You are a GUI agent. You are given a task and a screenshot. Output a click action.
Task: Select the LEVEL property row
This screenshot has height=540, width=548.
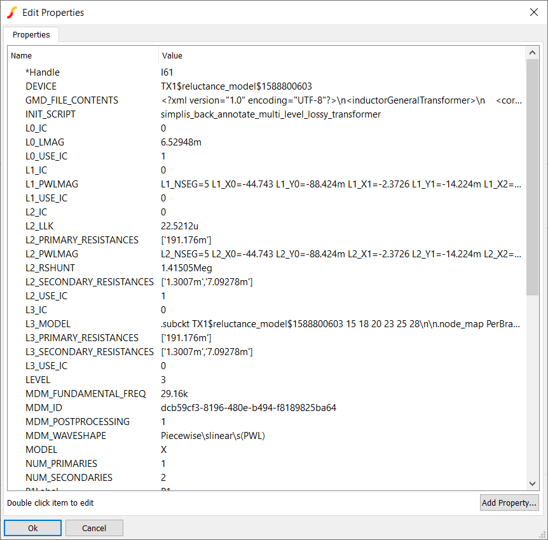(38, 380)
